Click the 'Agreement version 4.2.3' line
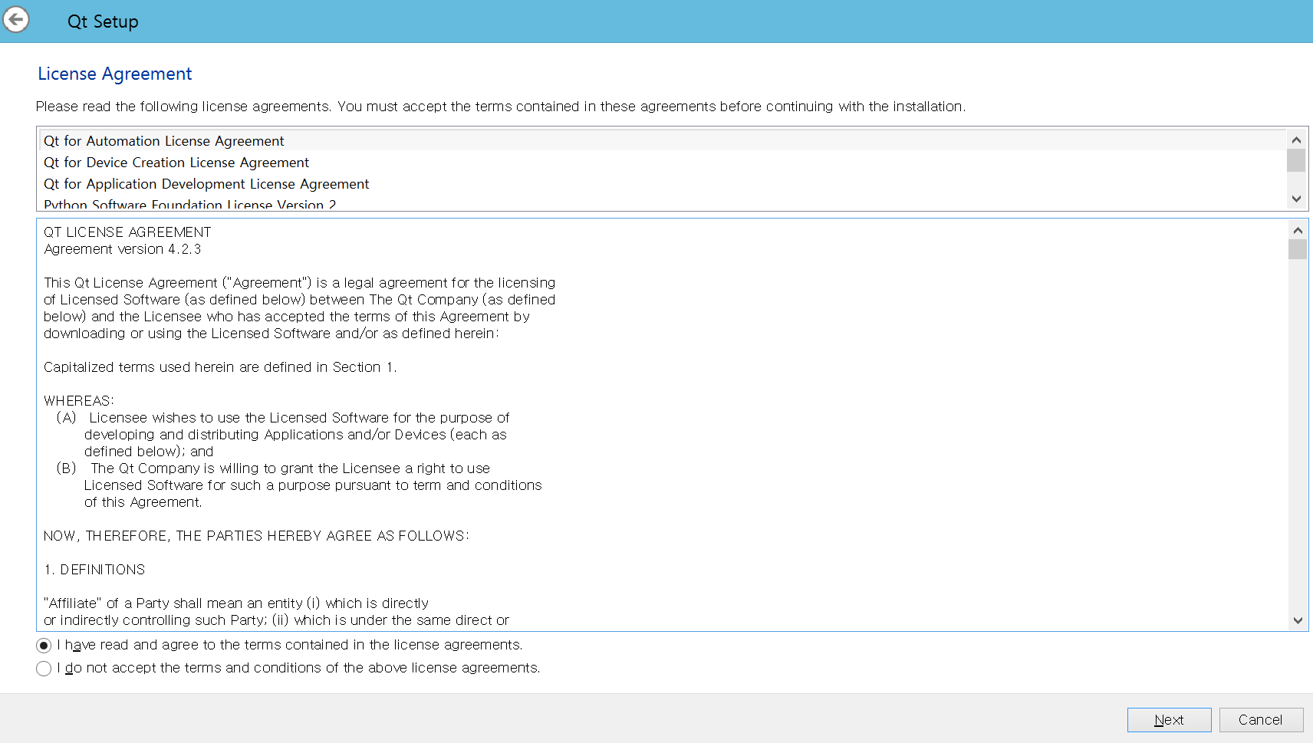The image size is (1313, 743). (x=123, y=249)
